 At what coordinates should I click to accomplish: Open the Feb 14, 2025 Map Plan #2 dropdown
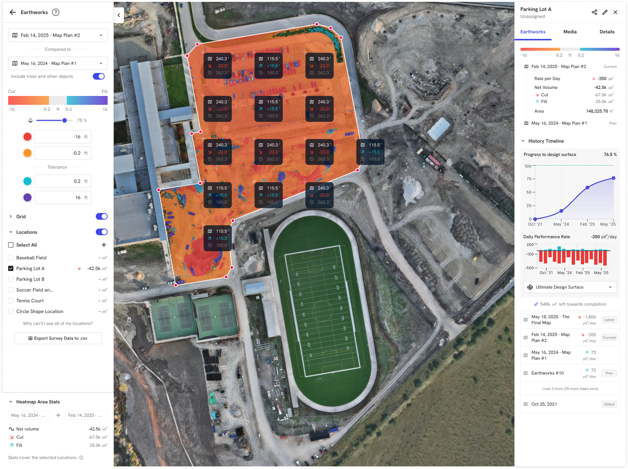pos(58,35)
